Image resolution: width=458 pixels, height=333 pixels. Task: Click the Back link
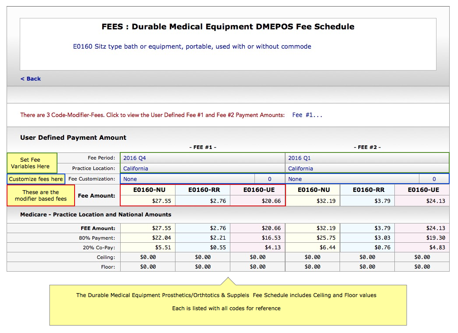(x=31, y=79)
